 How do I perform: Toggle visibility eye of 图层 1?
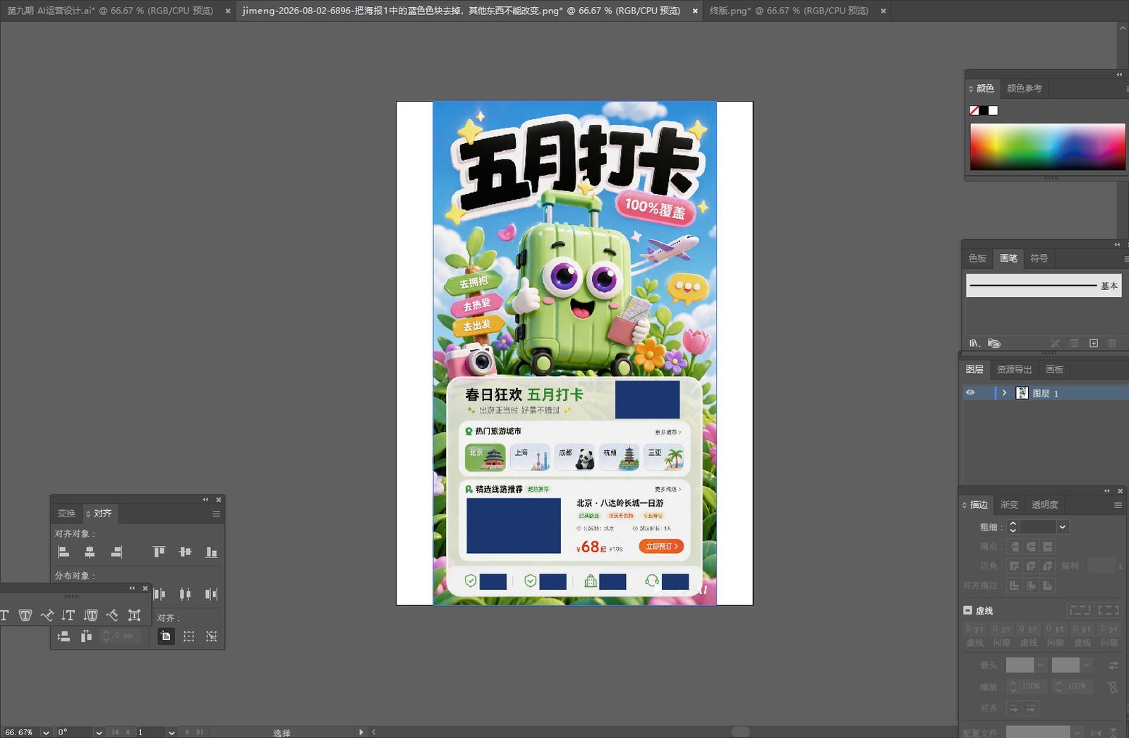(x=970, y=393)
